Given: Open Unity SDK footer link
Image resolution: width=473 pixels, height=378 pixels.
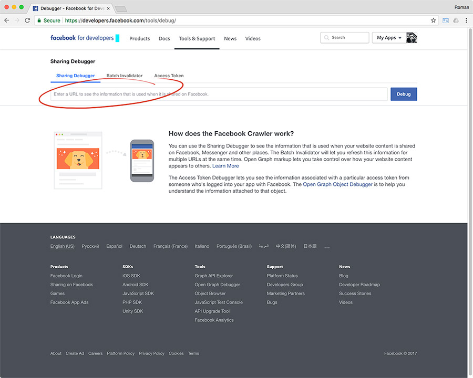Looking at the screenshot, I should (133, 311).
